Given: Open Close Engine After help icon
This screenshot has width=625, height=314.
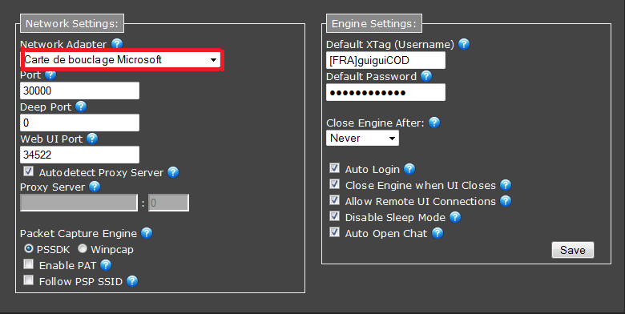Looking at the screenshot, I should [x=434, y=123].
